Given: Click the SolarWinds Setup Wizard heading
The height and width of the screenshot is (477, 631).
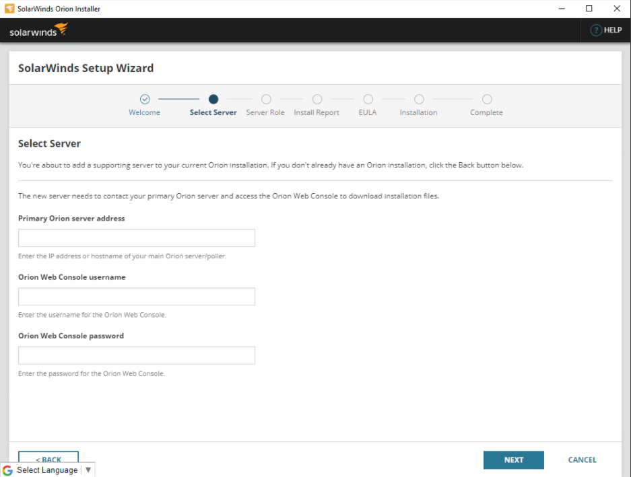Looking at the screenshot, I should 86,68.
